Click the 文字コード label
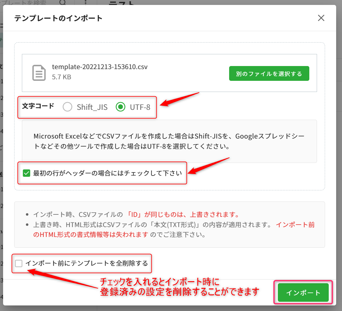 [x=38, y=106]
